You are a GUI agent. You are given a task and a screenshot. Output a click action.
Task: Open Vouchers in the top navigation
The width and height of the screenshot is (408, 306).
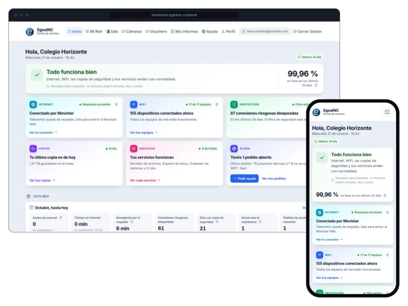click(x=156, y=31)
